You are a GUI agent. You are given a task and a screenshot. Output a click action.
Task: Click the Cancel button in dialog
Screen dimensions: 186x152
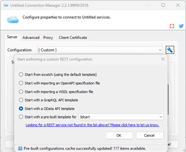click(150, 136)
